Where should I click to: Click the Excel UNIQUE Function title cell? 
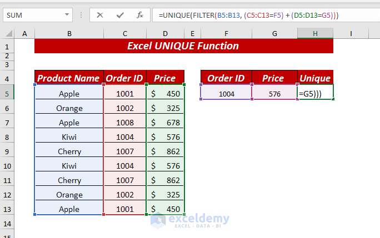pyautogui.click(x=184, y=46)
